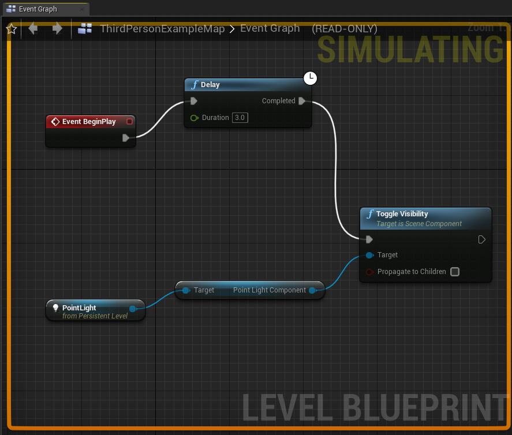The height and width of the screenshot is (435, 512).
Task: Click Target input pin on getter node
Action: tap(186, 290)
